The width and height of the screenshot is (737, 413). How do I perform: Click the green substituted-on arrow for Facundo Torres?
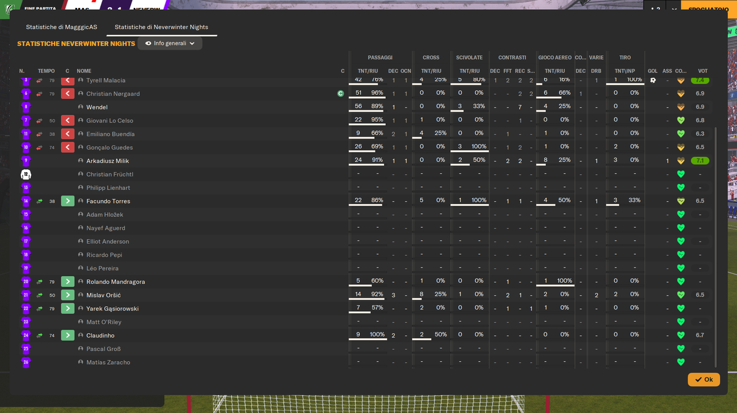[x=67, y=201]
